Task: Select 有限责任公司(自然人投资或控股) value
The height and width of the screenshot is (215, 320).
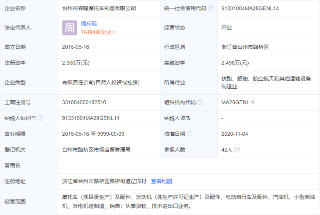Action: tap(101, 82)
